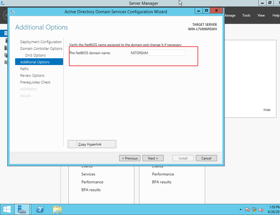
Task: Click the Action Center flag tray icon
Action: point(248,209)
